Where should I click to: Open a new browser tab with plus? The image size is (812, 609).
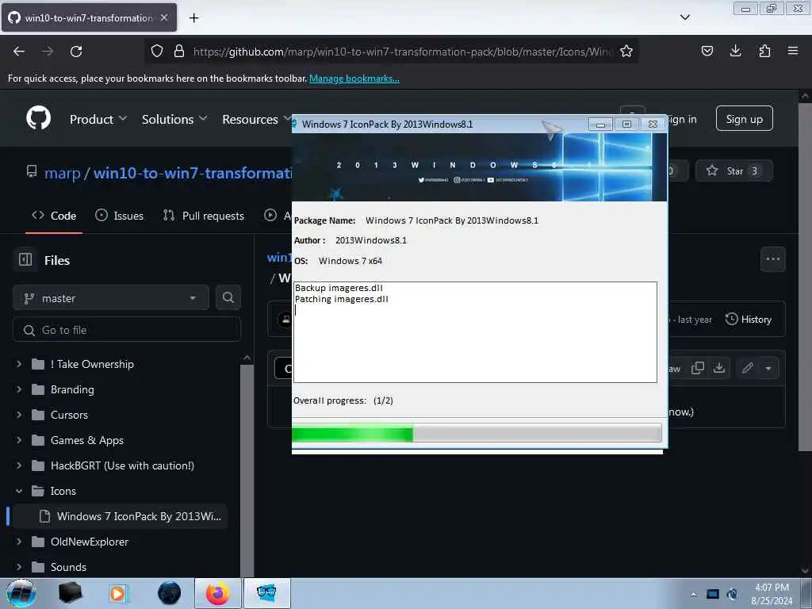coord(193,18)
